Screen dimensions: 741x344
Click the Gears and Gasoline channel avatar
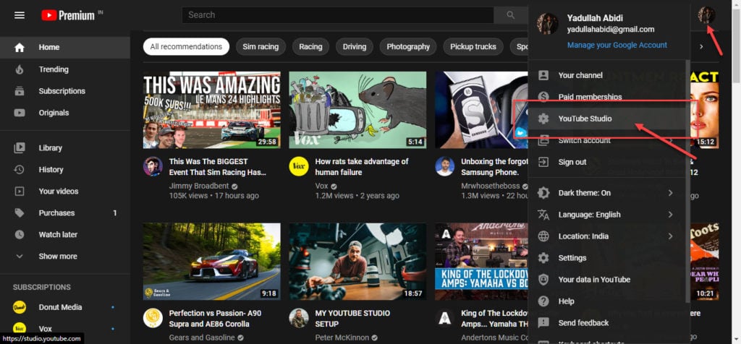pos(153,318)
